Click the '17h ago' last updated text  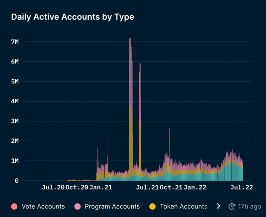tap(249, 206)
